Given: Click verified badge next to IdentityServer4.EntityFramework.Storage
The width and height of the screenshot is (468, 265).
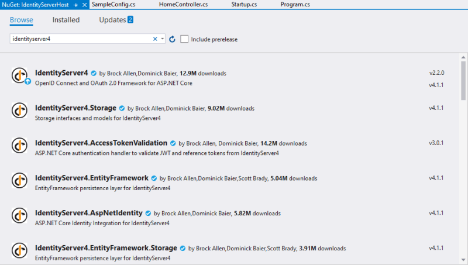Looking at the screenshot, I should [183, 248].
